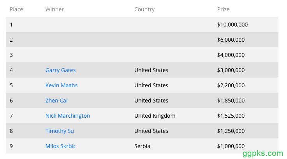Open Milos Skrbic player link
Screen dimensions: 287x159
(x=61, y=146)
